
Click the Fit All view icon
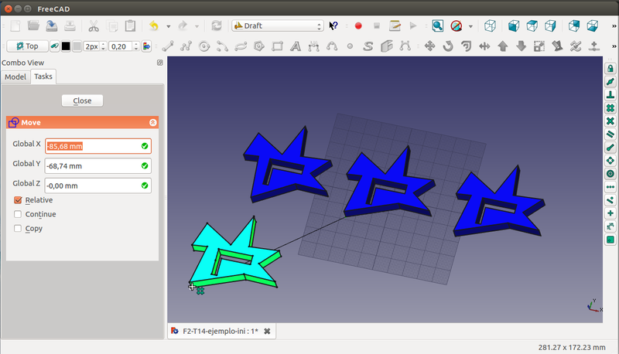click(437, 26)
